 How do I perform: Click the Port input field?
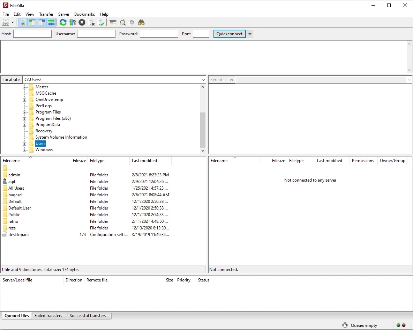click(x=201, y=34)
